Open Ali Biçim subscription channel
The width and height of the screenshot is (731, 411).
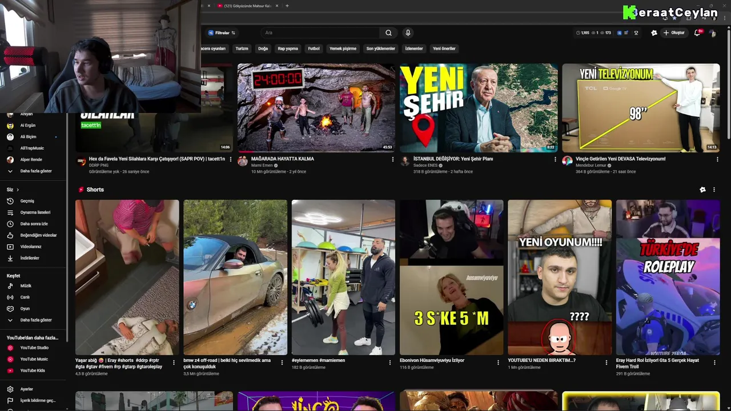(x=28, y=136)
